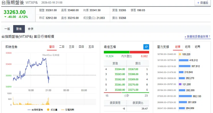
Task: Select the 盤後 session tab
Action: (19, 29)
